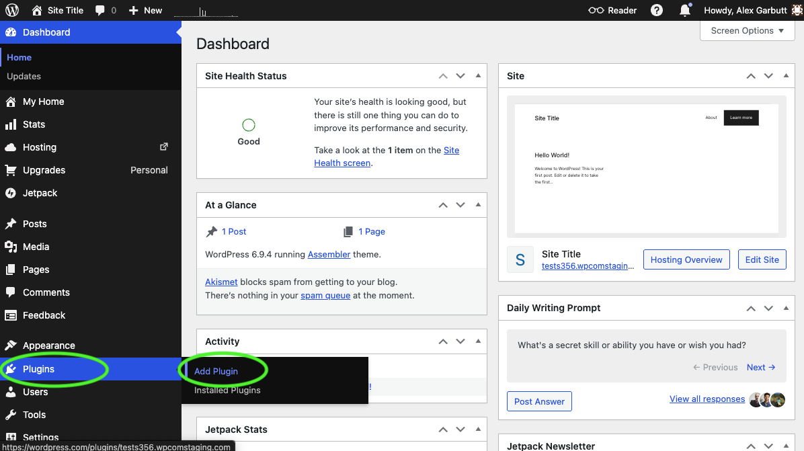Collapse the Site panel
Screen dimensions: 804x451
tap(786, 76)
